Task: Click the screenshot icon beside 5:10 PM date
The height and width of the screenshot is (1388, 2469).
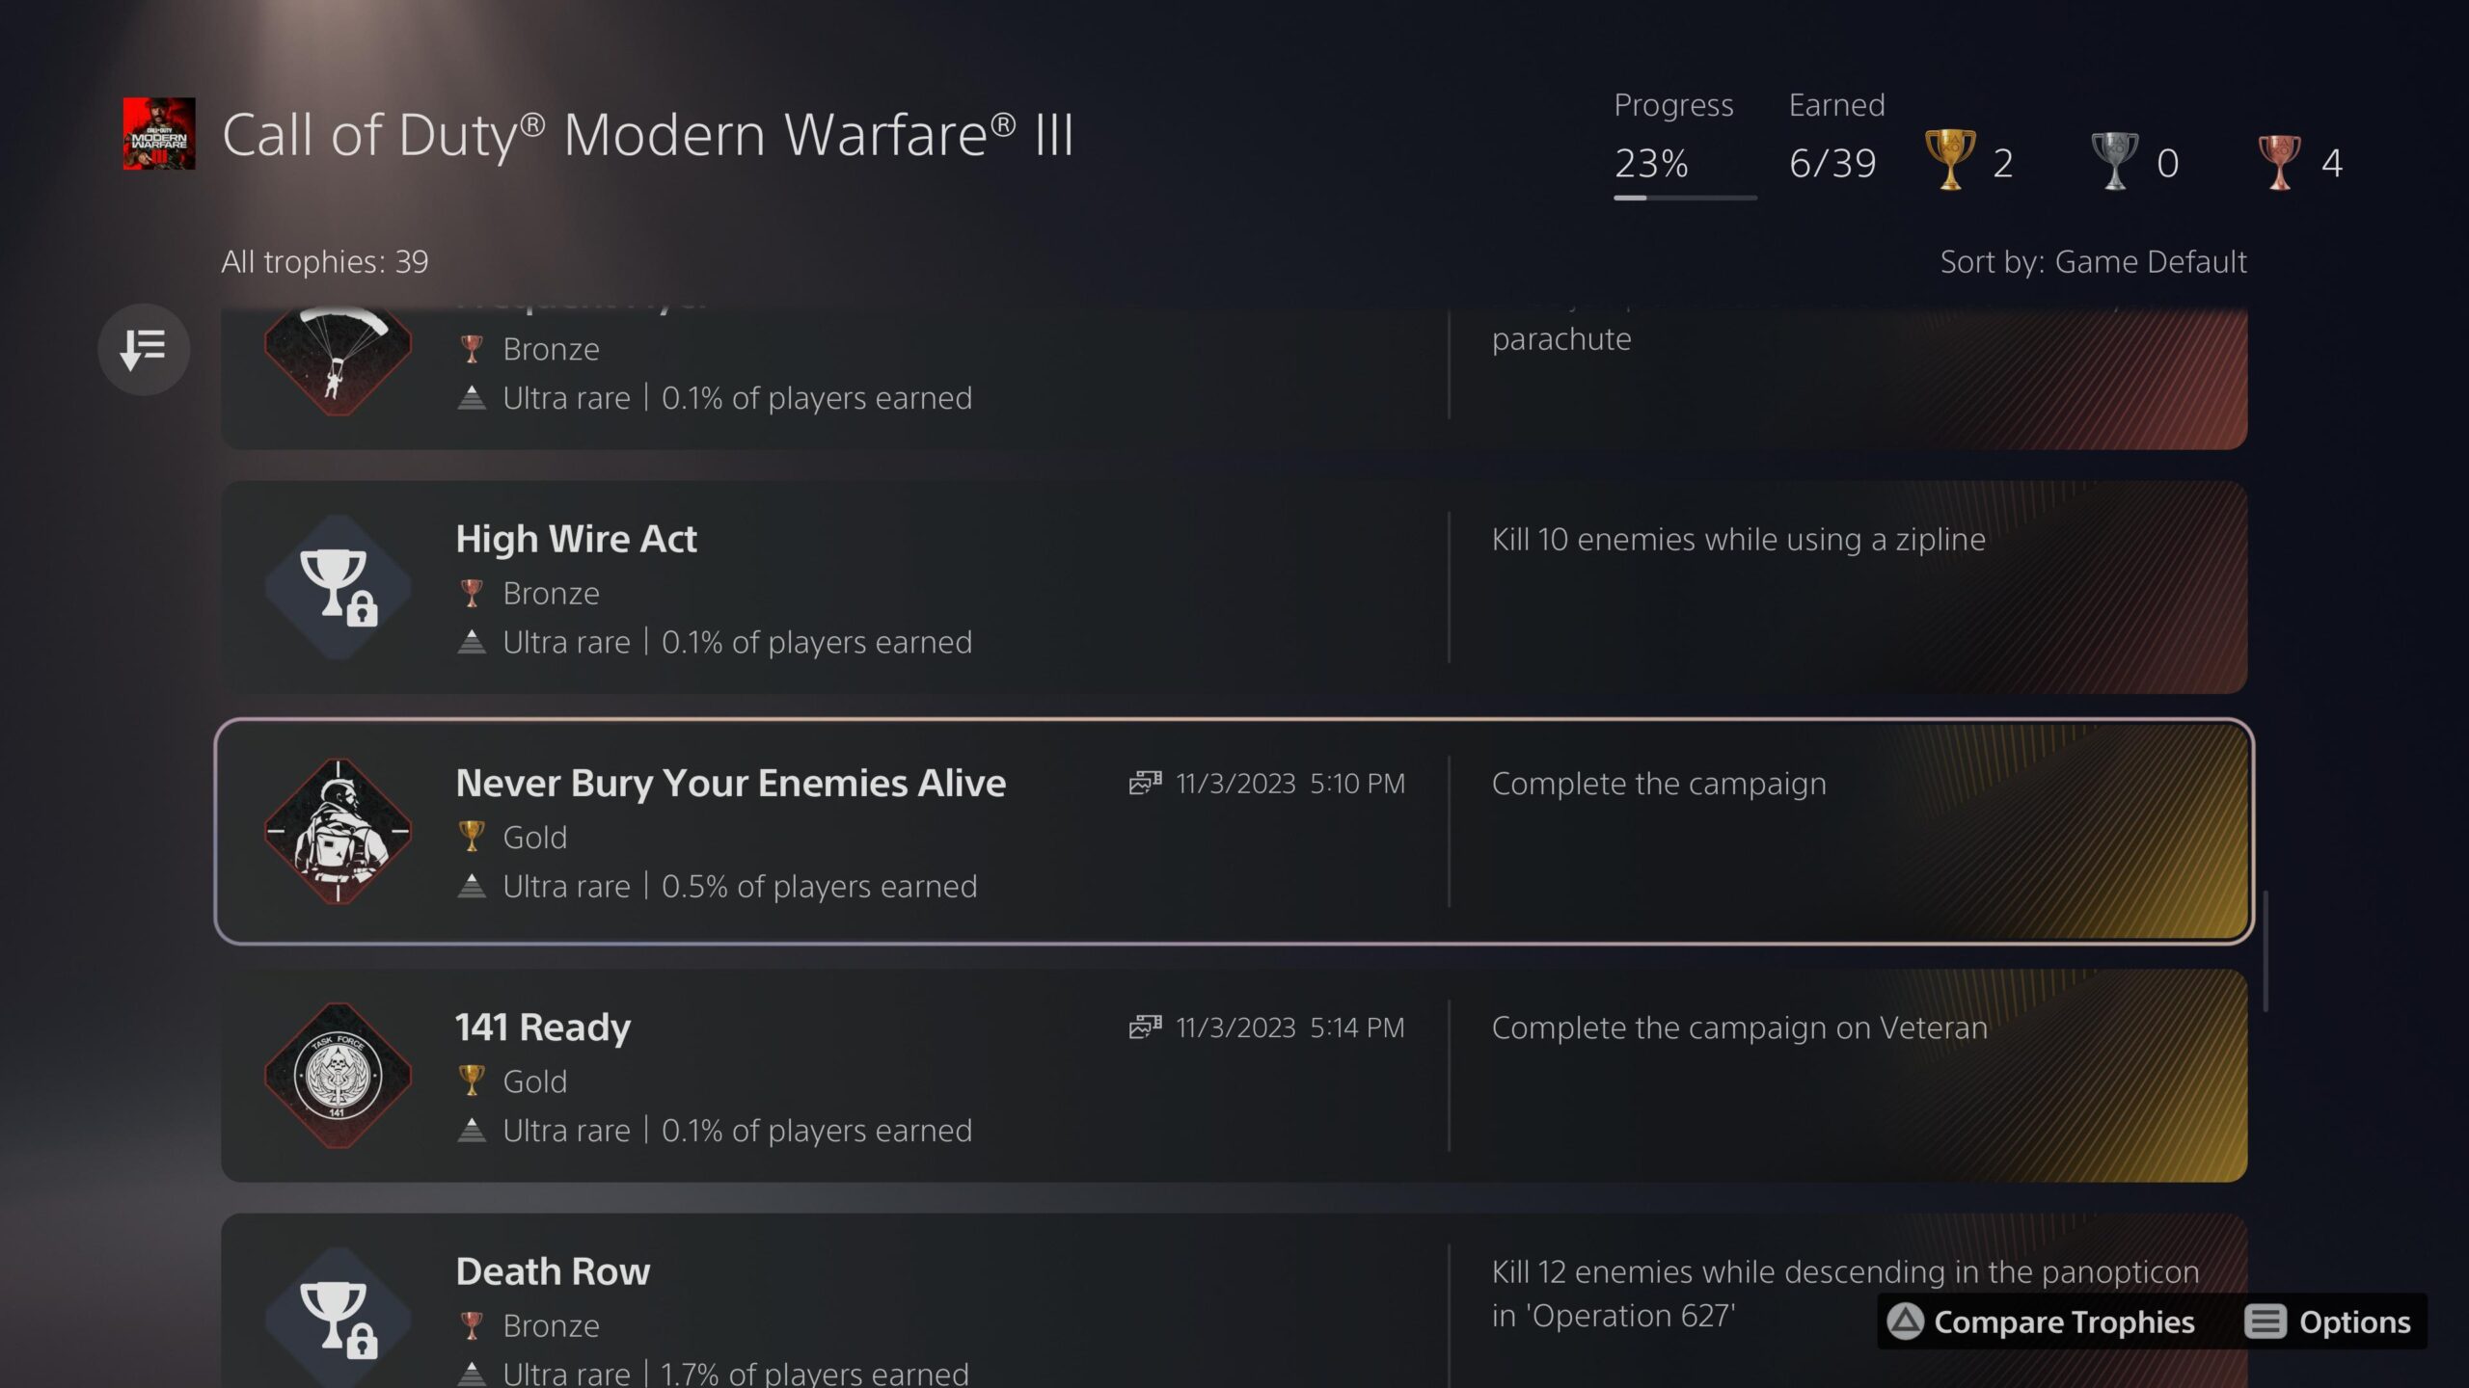Action: point(1145,783)
